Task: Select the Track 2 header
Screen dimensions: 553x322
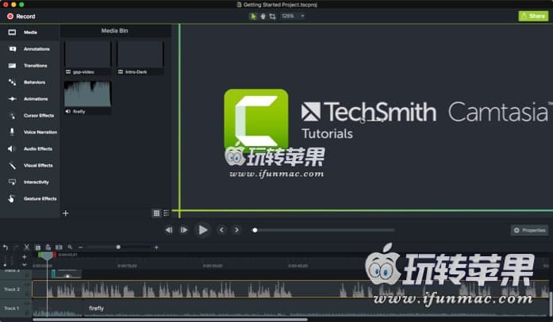Action: click(16, 289)
